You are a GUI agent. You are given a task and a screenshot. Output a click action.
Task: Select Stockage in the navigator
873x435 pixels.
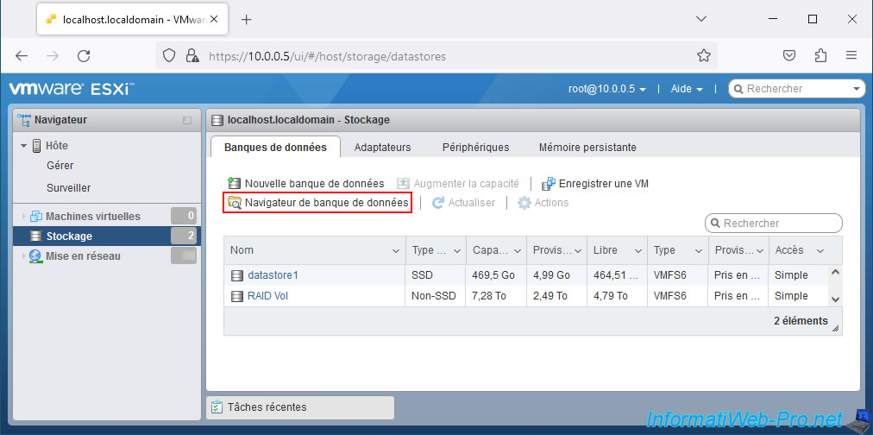coord(69,236)
